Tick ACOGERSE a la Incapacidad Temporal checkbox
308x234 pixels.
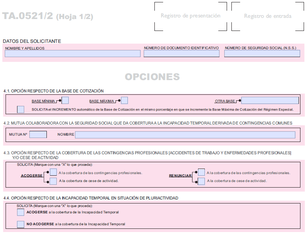pos(21,212)
